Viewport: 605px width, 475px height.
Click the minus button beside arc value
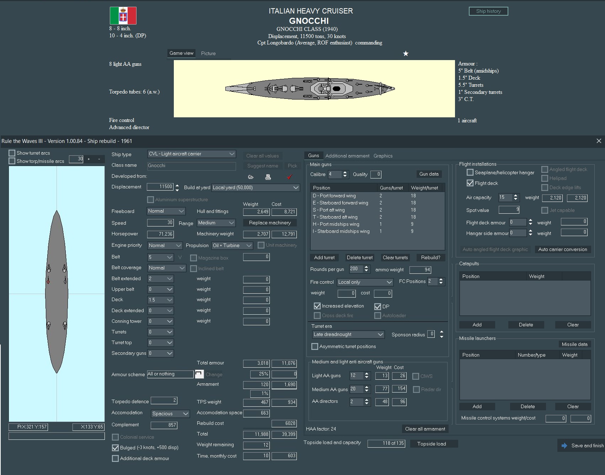click(99, 159)
